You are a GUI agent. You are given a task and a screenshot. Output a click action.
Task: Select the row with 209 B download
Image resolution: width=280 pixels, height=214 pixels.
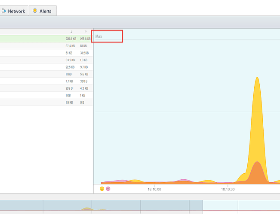46,88
